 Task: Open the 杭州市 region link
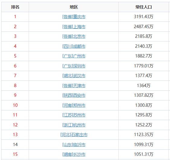pyautogui.click(x=74, y=125)
